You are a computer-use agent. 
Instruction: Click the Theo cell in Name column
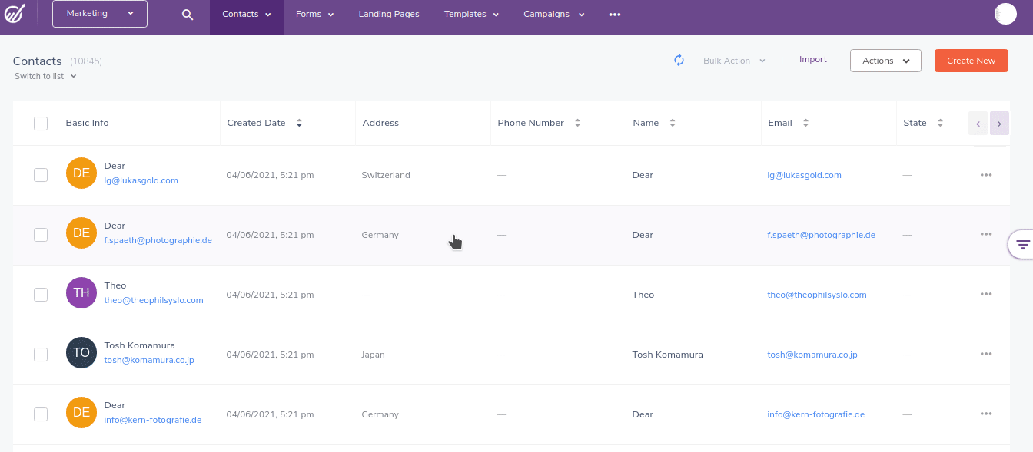pyautogui.click(x=643, y=295)
